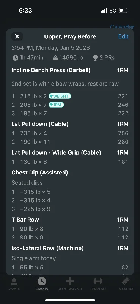Open T Bar Row exercise

pyautogui.click(x=25, y=220)
